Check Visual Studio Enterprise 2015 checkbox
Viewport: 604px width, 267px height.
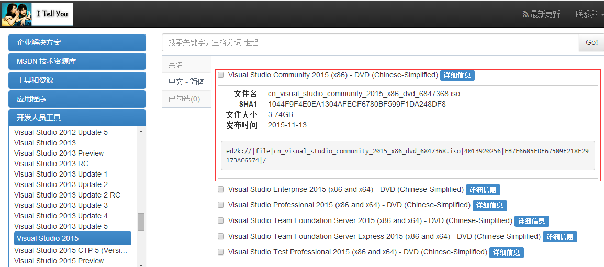pos(221,189)
